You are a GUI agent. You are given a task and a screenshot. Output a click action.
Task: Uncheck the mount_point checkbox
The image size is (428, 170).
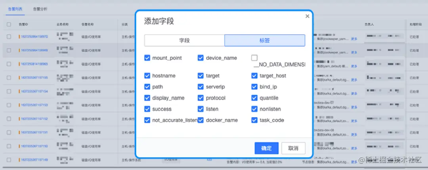(x=147, y=58)
